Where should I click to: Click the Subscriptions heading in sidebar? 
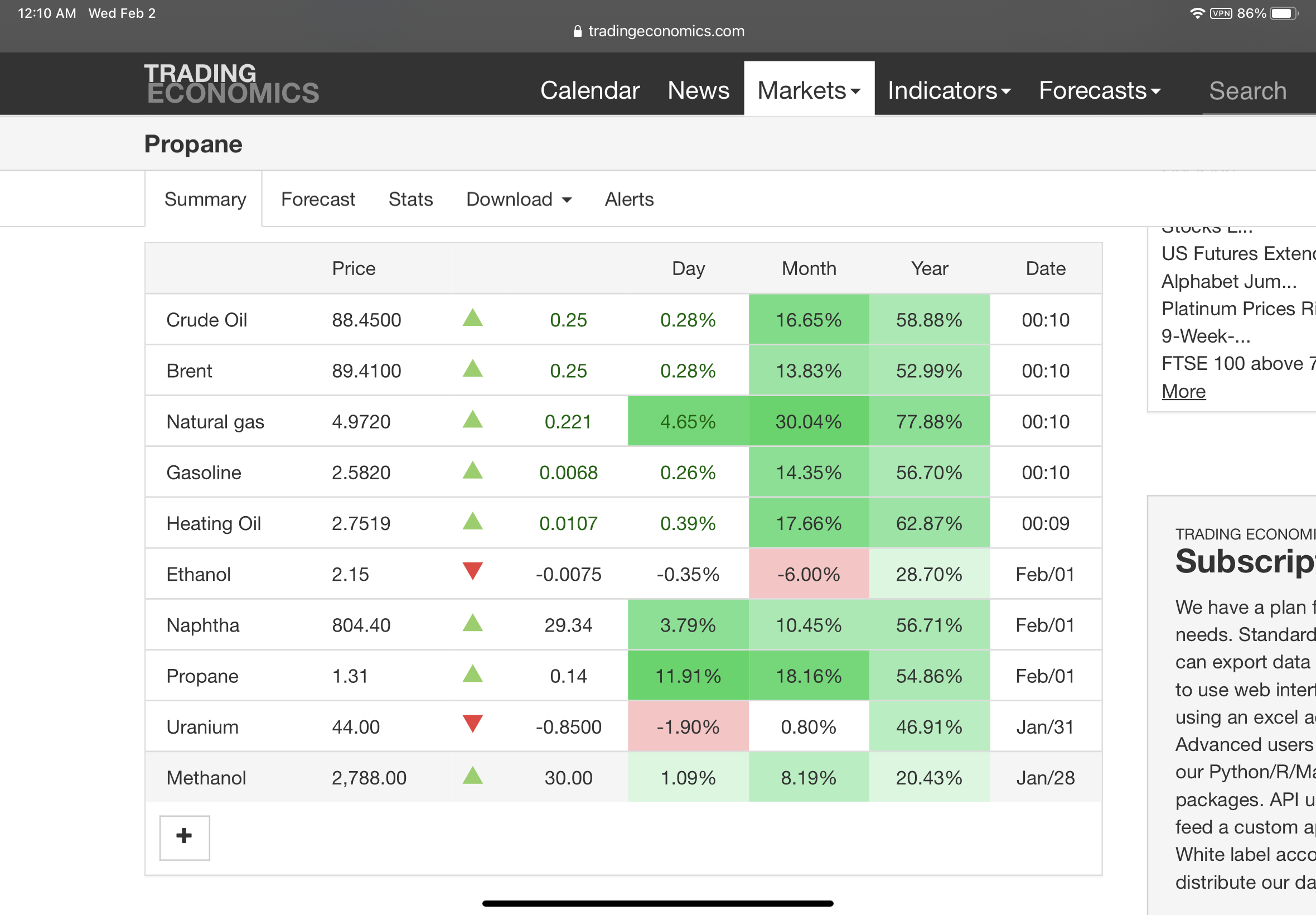(x=1246, y=561)
